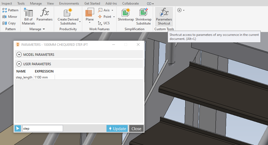This screenshot has width=268, height=145.
Task: Click the select-occurrence arrow icon in dialog
Action: (x=18, y=129)
